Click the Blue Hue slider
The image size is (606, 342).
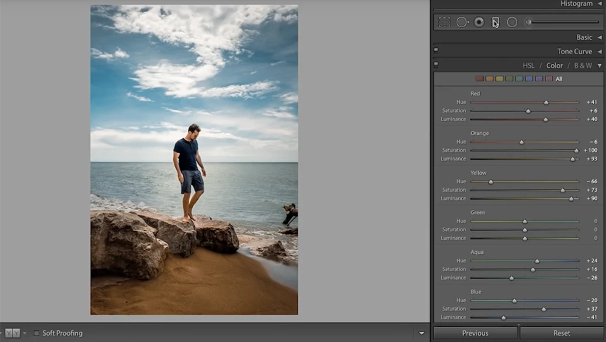[x=525, y=301]
